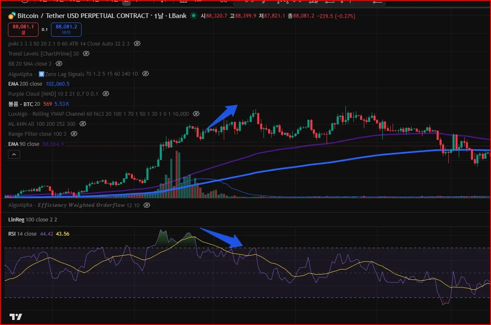This screenshot has width=491, height=325.
Task: Click the close price 종88,081.2
Action: [301, 15]
